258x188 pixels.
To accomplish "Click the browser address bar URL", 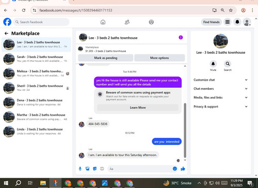I will pyautogui.click(x=76, y=10).
